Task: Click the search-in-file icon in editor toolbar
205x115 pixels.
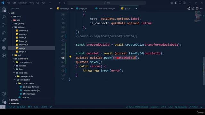Action: point(193,9)
